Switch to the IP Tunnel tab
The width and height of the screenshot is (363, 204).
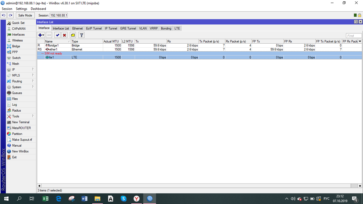pyautogui.click(x=111, y=28)
